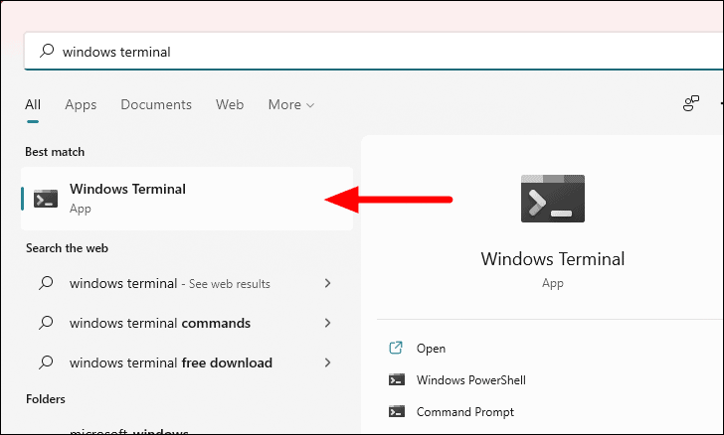Screen dimensions: 724x435
Task: Click the Open external-link icon
Action: click(396, 348)
